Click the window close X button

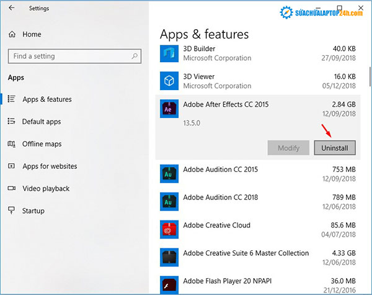[x=361, y=8]
